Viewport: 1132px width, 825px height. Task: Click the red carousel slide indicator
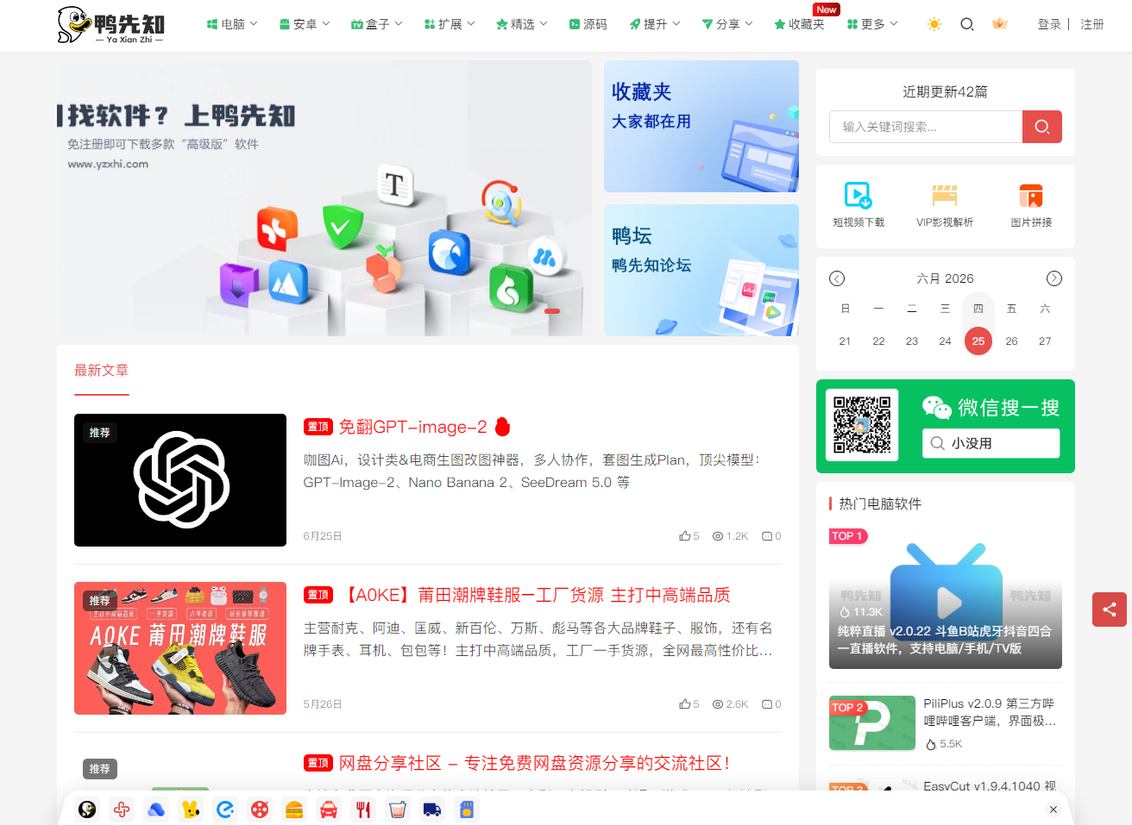pos(552,311)
